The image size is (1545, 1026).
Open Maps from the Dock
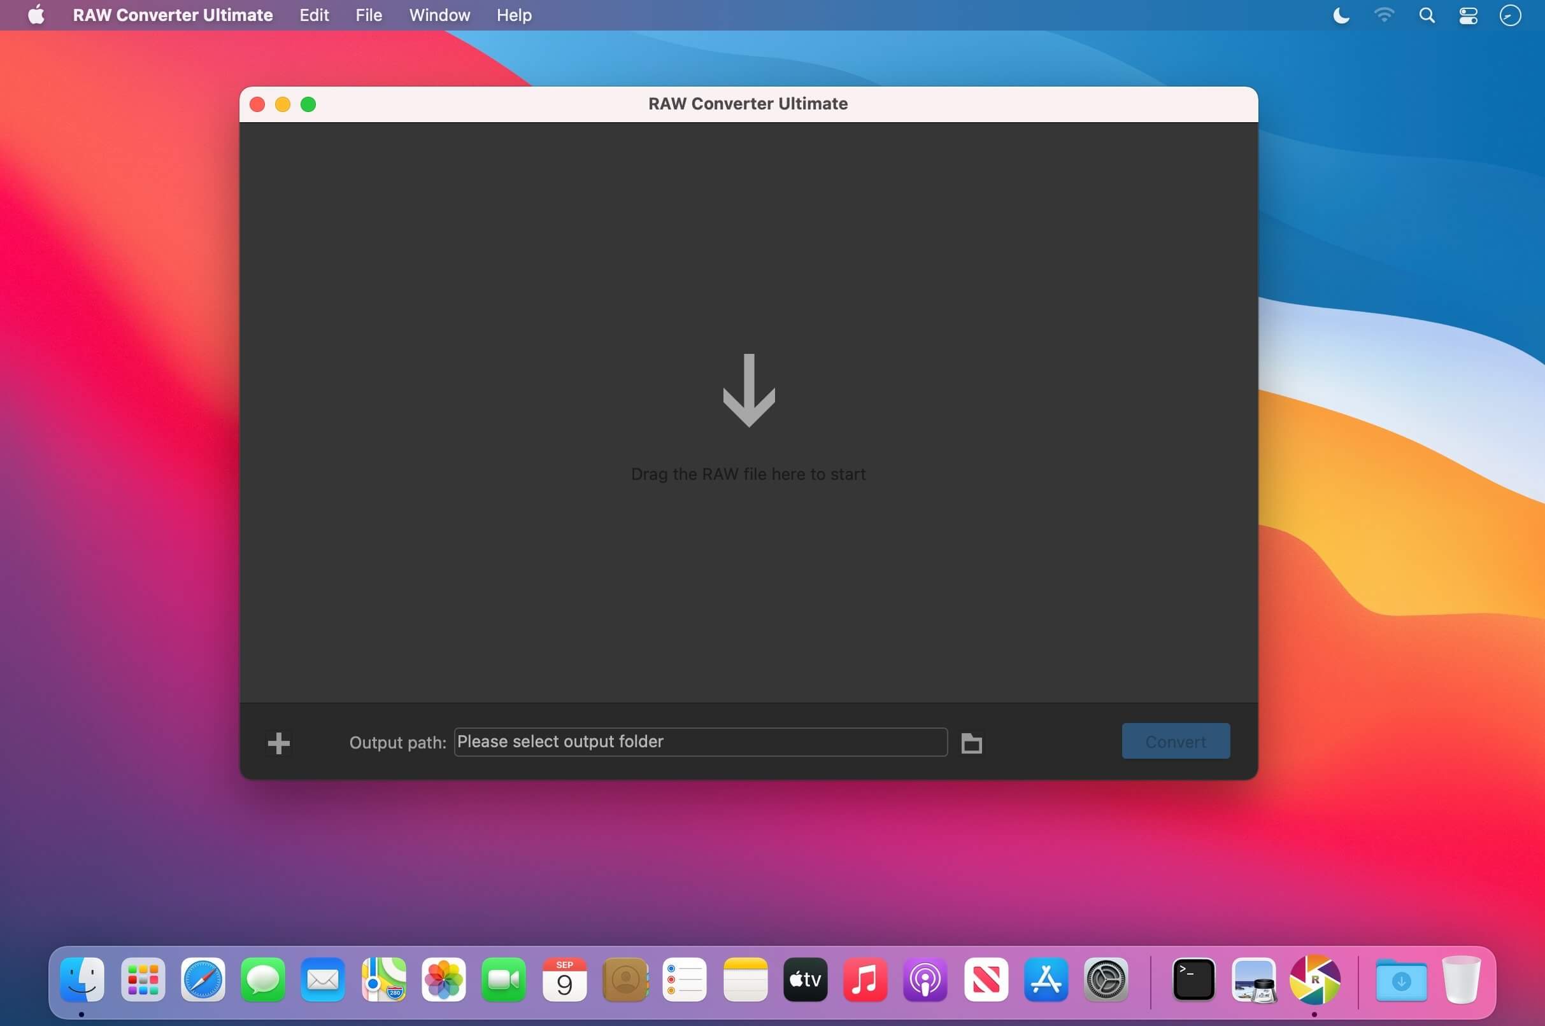[x=383, y=980]
